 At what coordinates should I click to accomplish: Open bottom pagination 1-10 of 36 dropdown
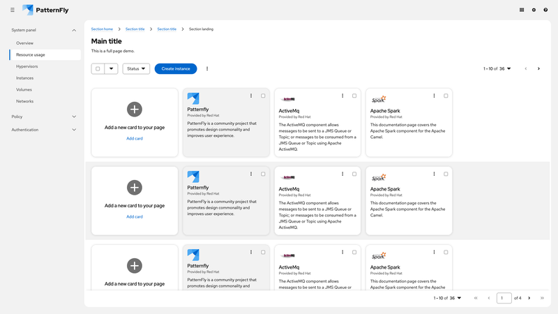pos(447,298)
